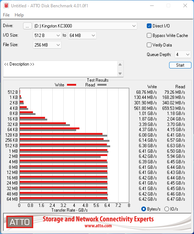This screenshot has width=194, height=234.
Task: Click the 512 KB read bar in chart
Action: coord(65,146)
